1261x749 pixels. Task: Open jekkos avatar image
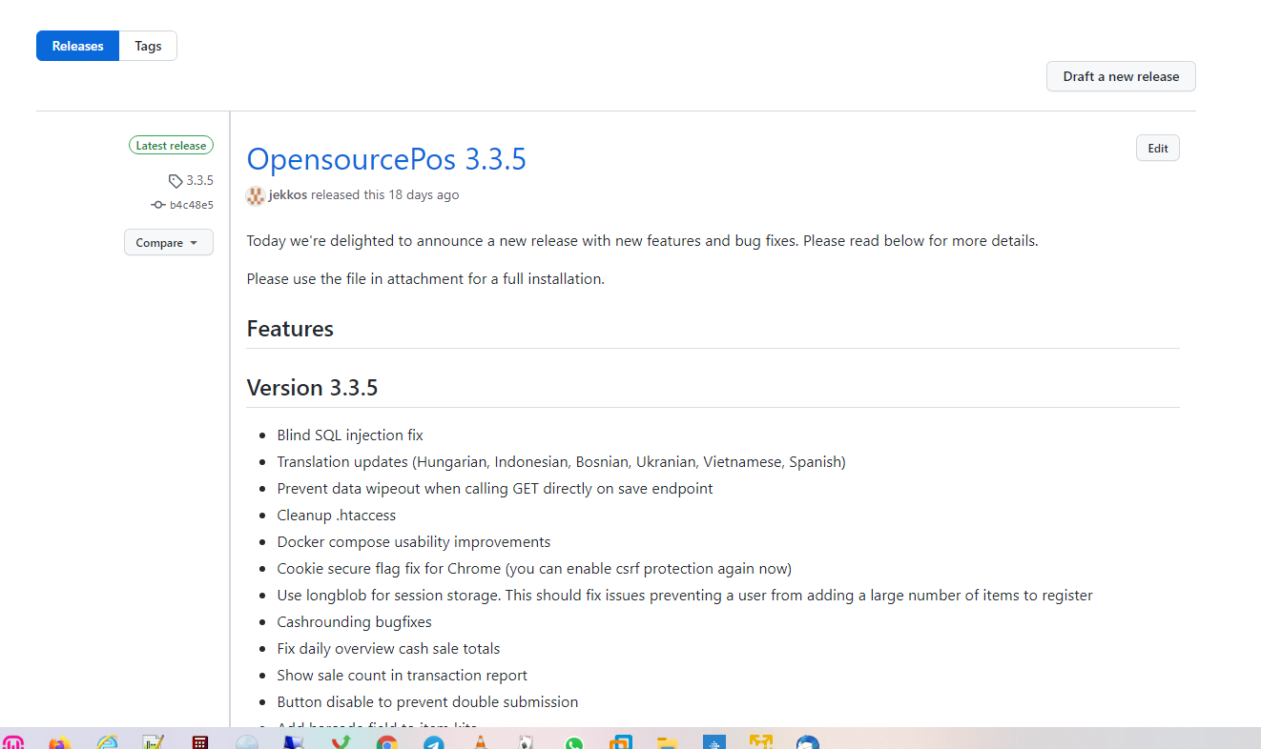(255, 195)
